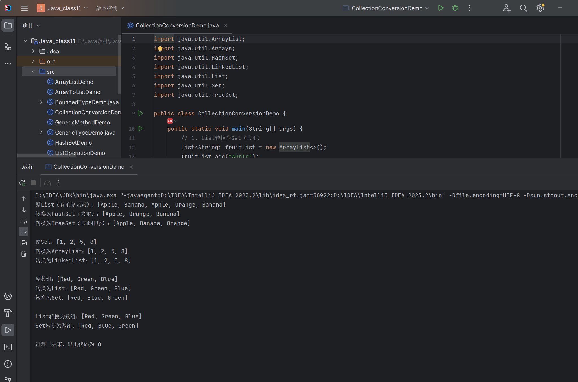Print console output with printer icon
578x382 pixels.
[24, 243]
